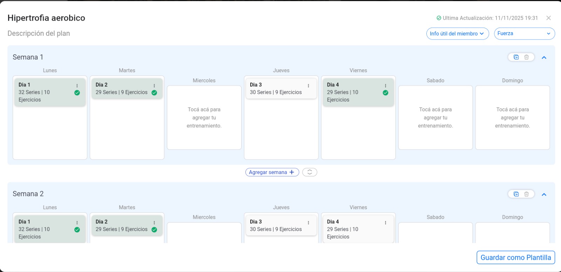Screen dimensions: 561x272
Task: Expand the Info útil del miembro dropdown
Action: coord(457,34)
